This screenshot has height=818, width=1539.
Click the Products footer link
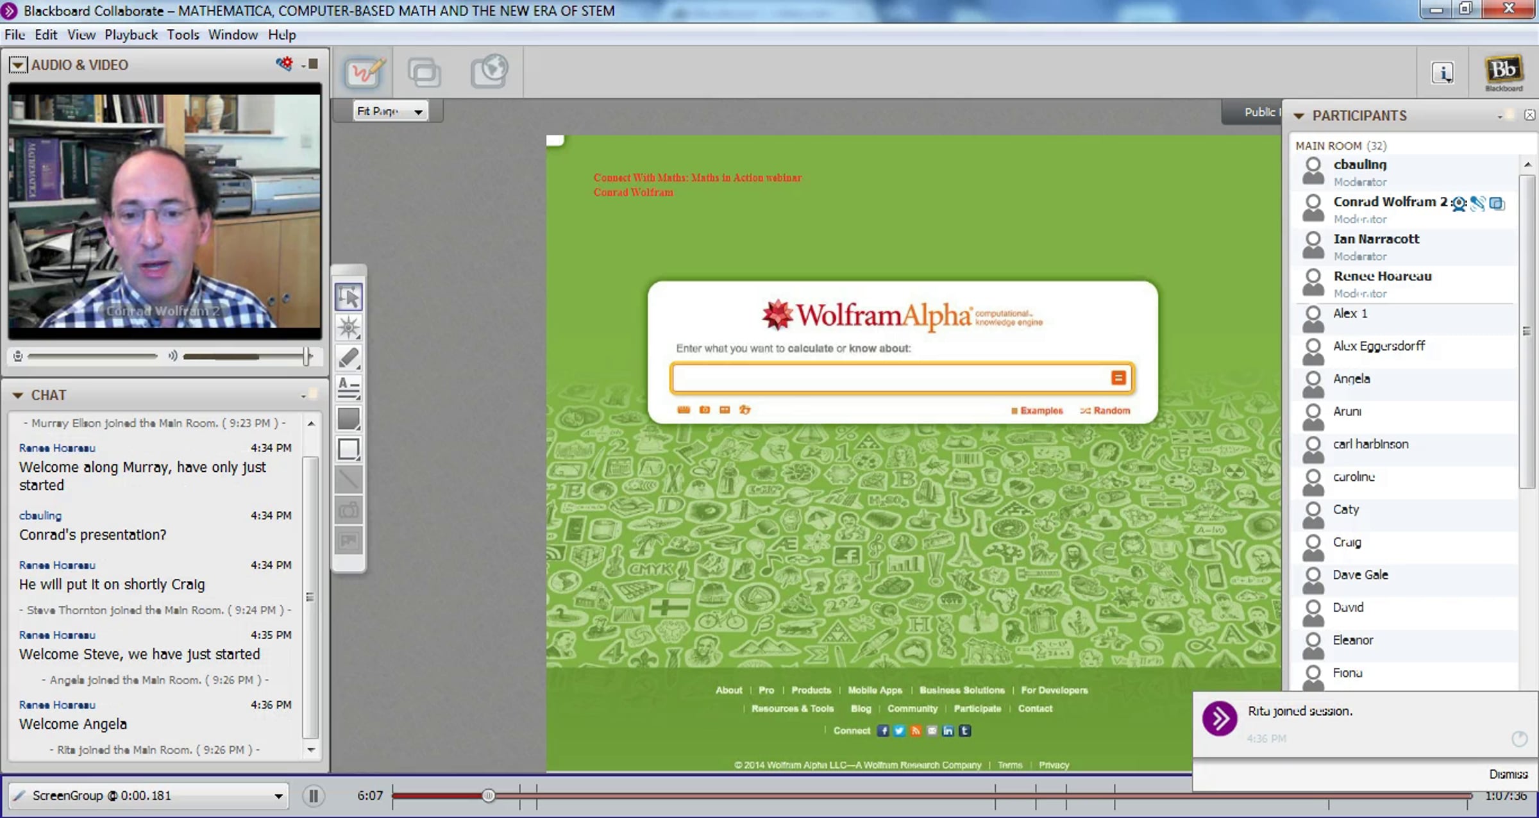click(811, 690)
